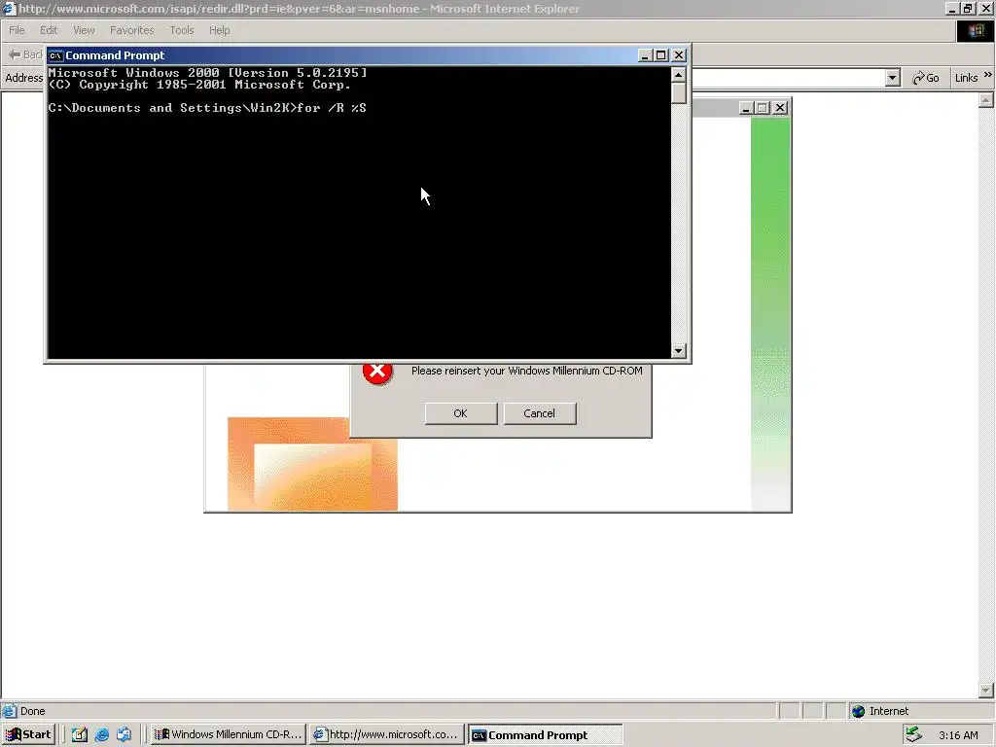Click the network connection tray icon

point(913,735)
